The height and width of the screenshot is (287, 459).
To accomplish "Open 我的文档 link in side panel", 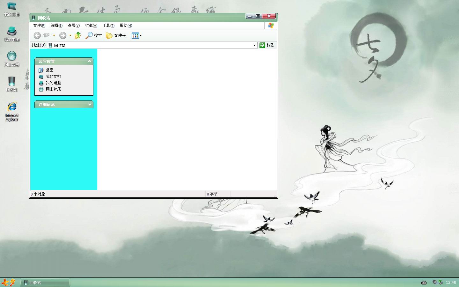I will [x=50, y=77].
